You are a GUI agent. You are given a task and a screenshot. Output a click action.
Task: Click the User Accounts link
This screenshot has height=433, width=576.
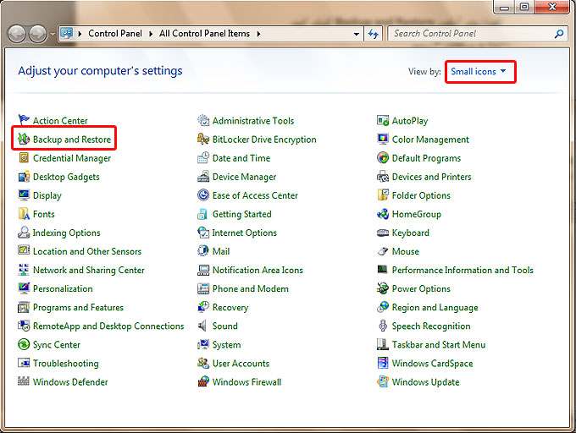pos(241,364)
